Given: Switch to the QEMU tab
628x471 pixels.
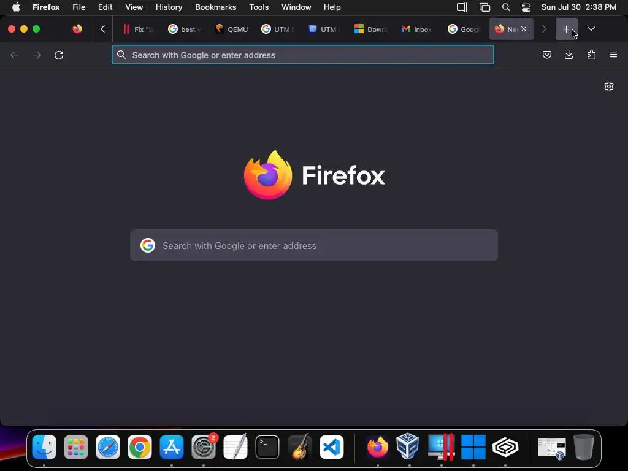Looking at the screenshot, I should click(231, 29).
